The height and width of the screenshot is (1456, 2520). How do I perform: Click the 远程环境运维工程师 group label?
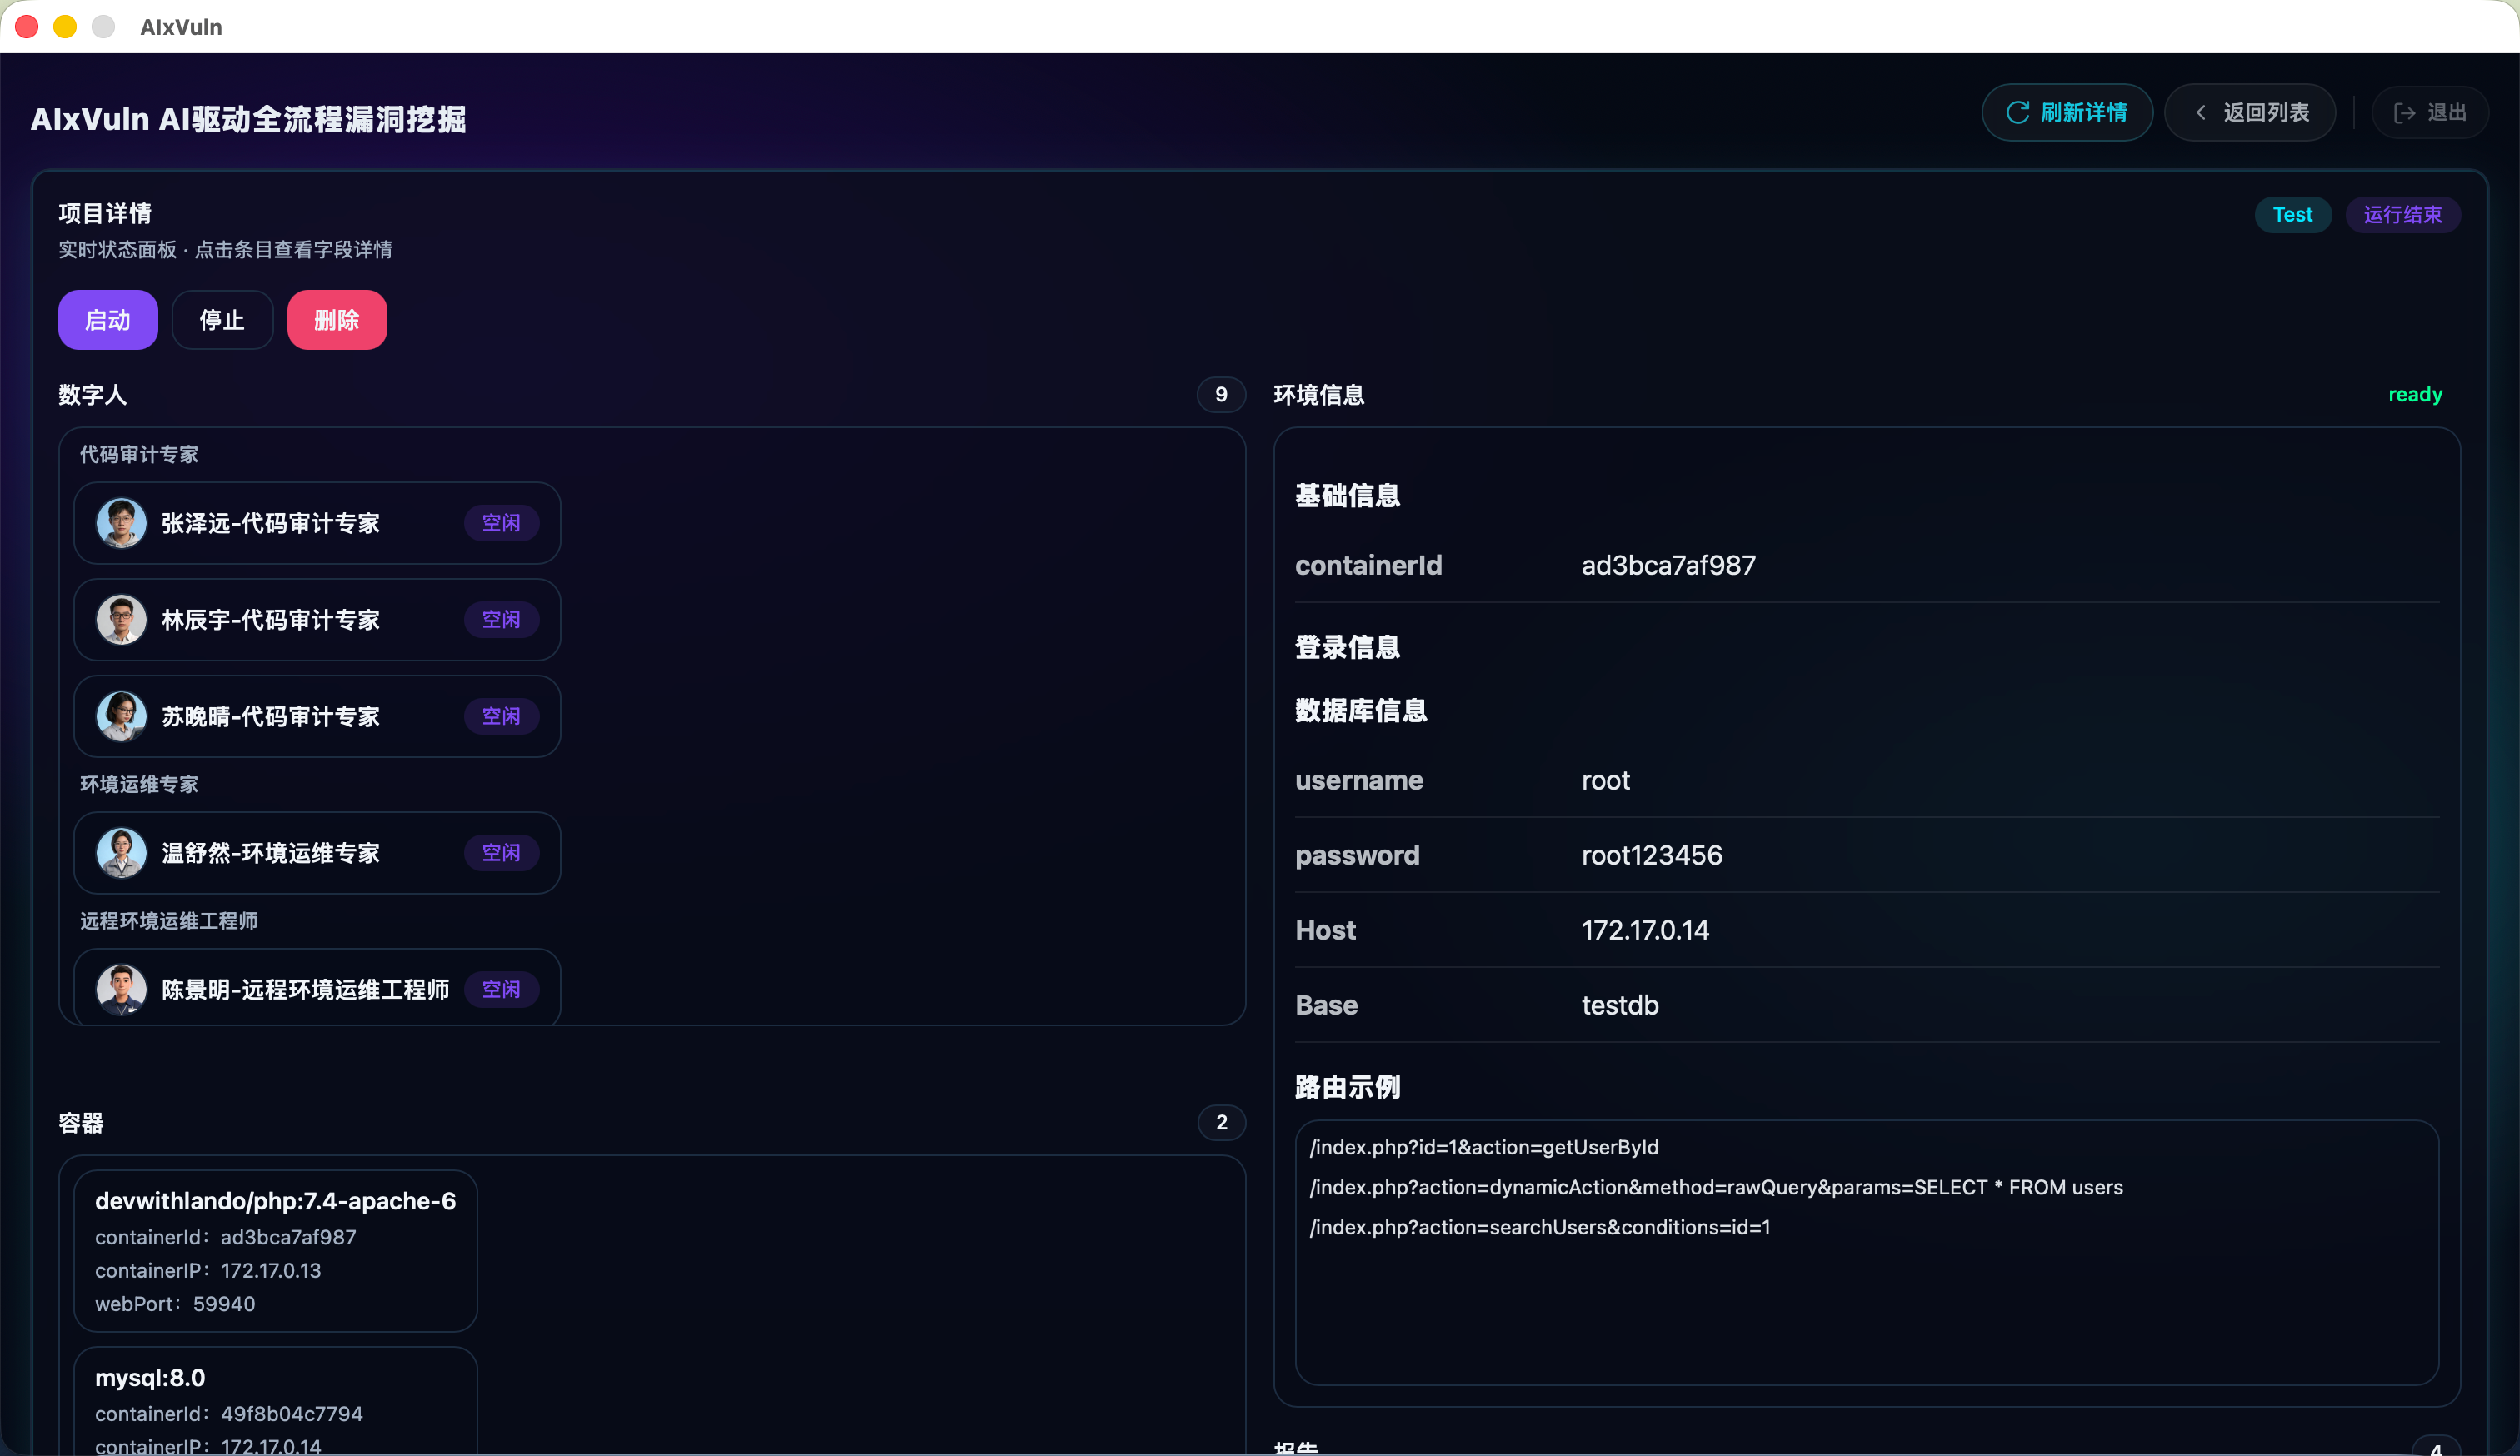[x=169, y=920]
